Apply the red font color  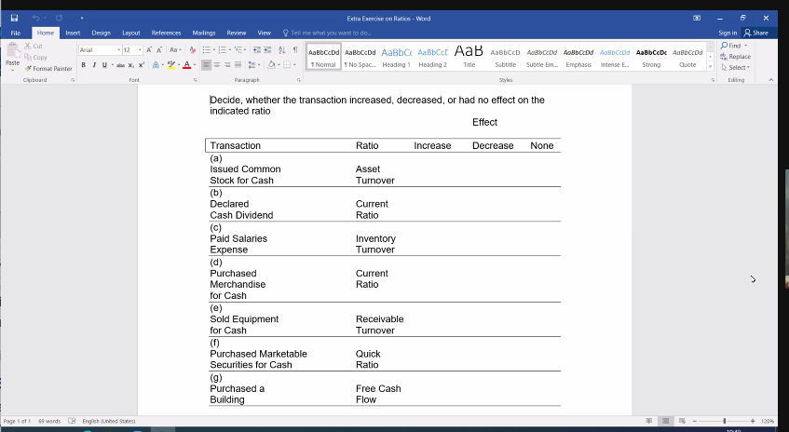point(186,65)
